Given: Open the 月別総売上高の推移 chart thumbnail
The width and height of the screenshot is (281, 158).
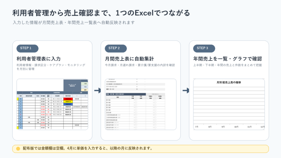Looking at the screenshot, I should [x=229, y=104].
